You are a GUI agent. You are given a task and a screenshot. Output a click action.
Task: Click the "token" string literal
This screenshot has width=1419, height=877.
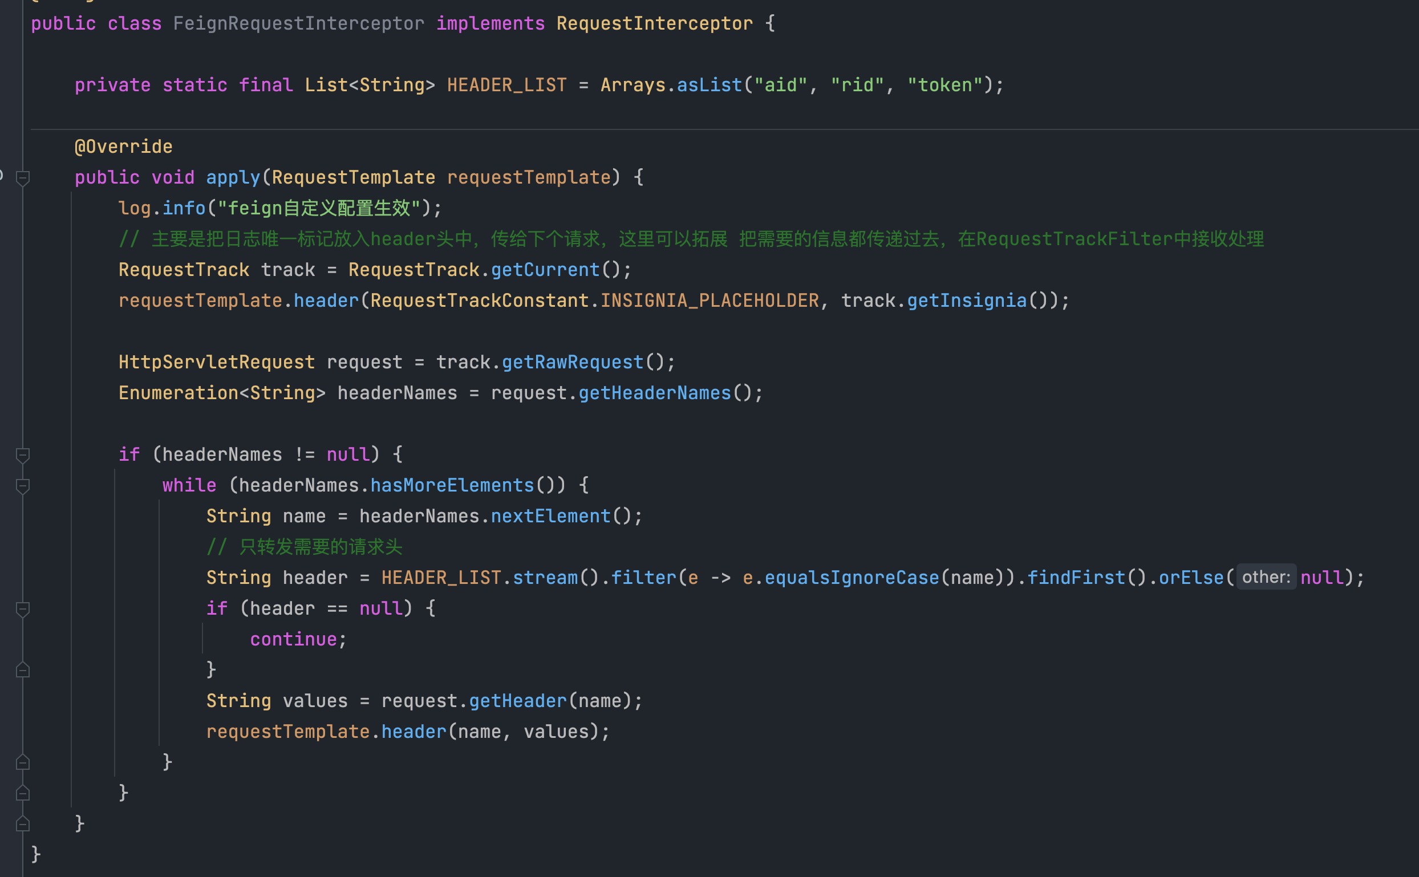coord(945,86)
